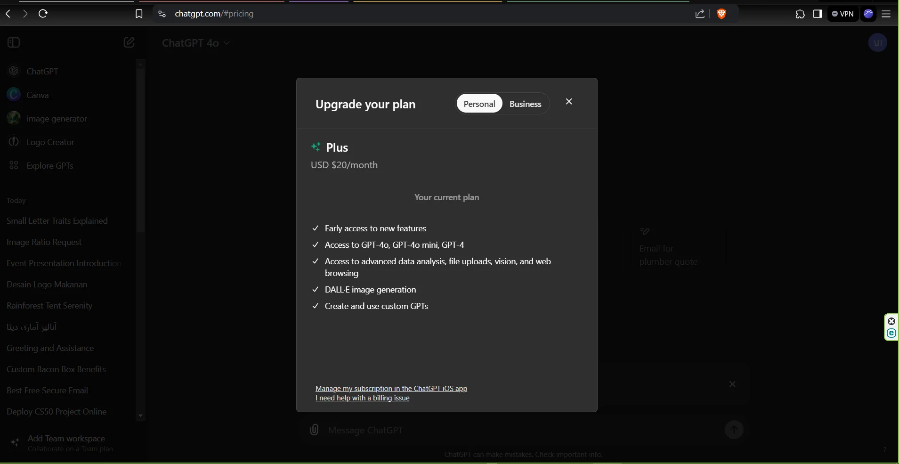Click the share page icon in address bar

(700, 14)
